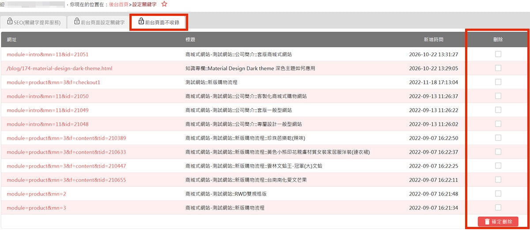The image size is (530, 230).
Task: Switch to 前台頁面設定關鍵字 tab
Action: pyautogui.click(x=99, y=22)
